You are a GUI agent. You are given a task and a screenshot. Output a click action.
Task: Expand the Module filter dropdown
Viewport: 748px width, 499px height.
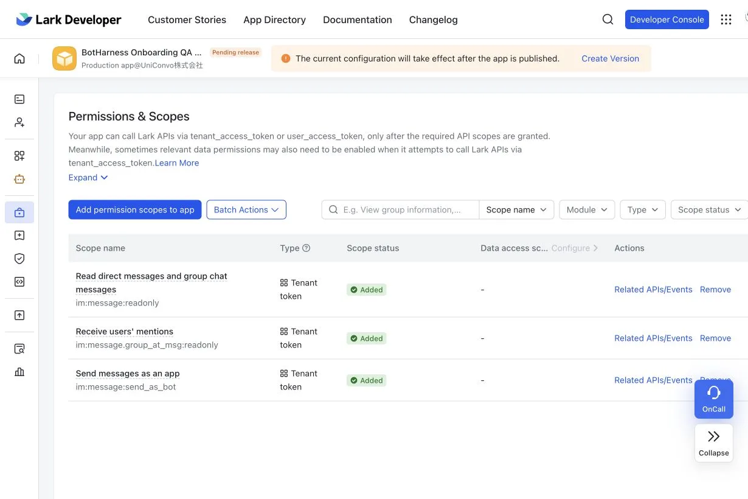587,209
